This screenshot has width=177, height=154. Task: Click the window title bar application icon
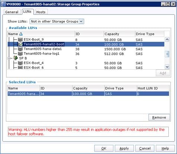(x=3, y=4)
